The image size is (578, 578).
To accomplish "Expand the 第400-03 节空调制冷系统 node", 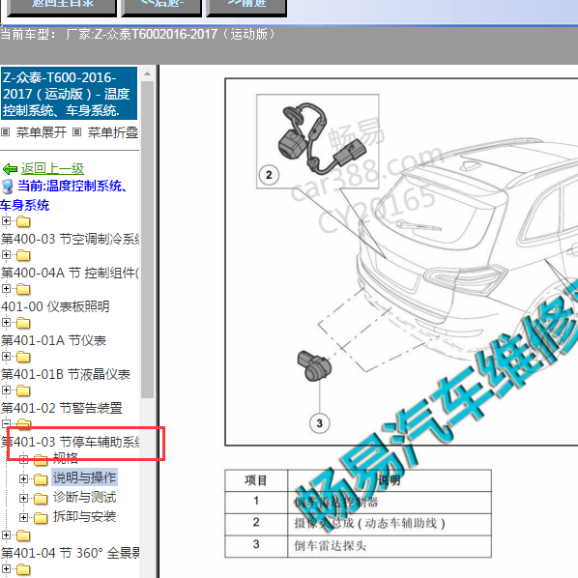I will (x=6, y=220).
